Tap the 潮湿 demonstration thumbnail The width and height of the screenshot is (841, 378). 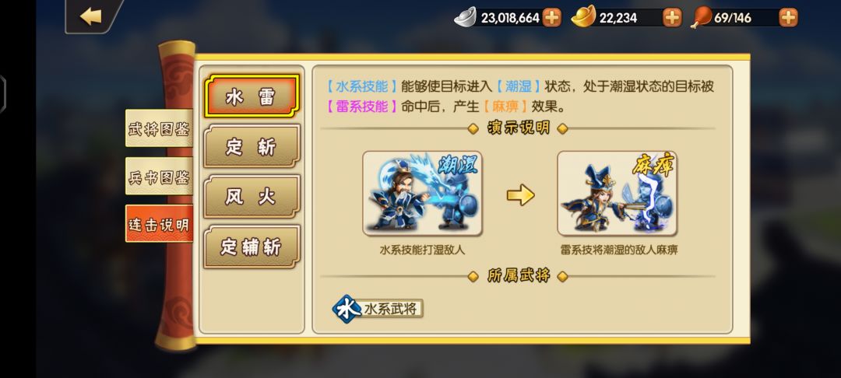tap(422, 194)
